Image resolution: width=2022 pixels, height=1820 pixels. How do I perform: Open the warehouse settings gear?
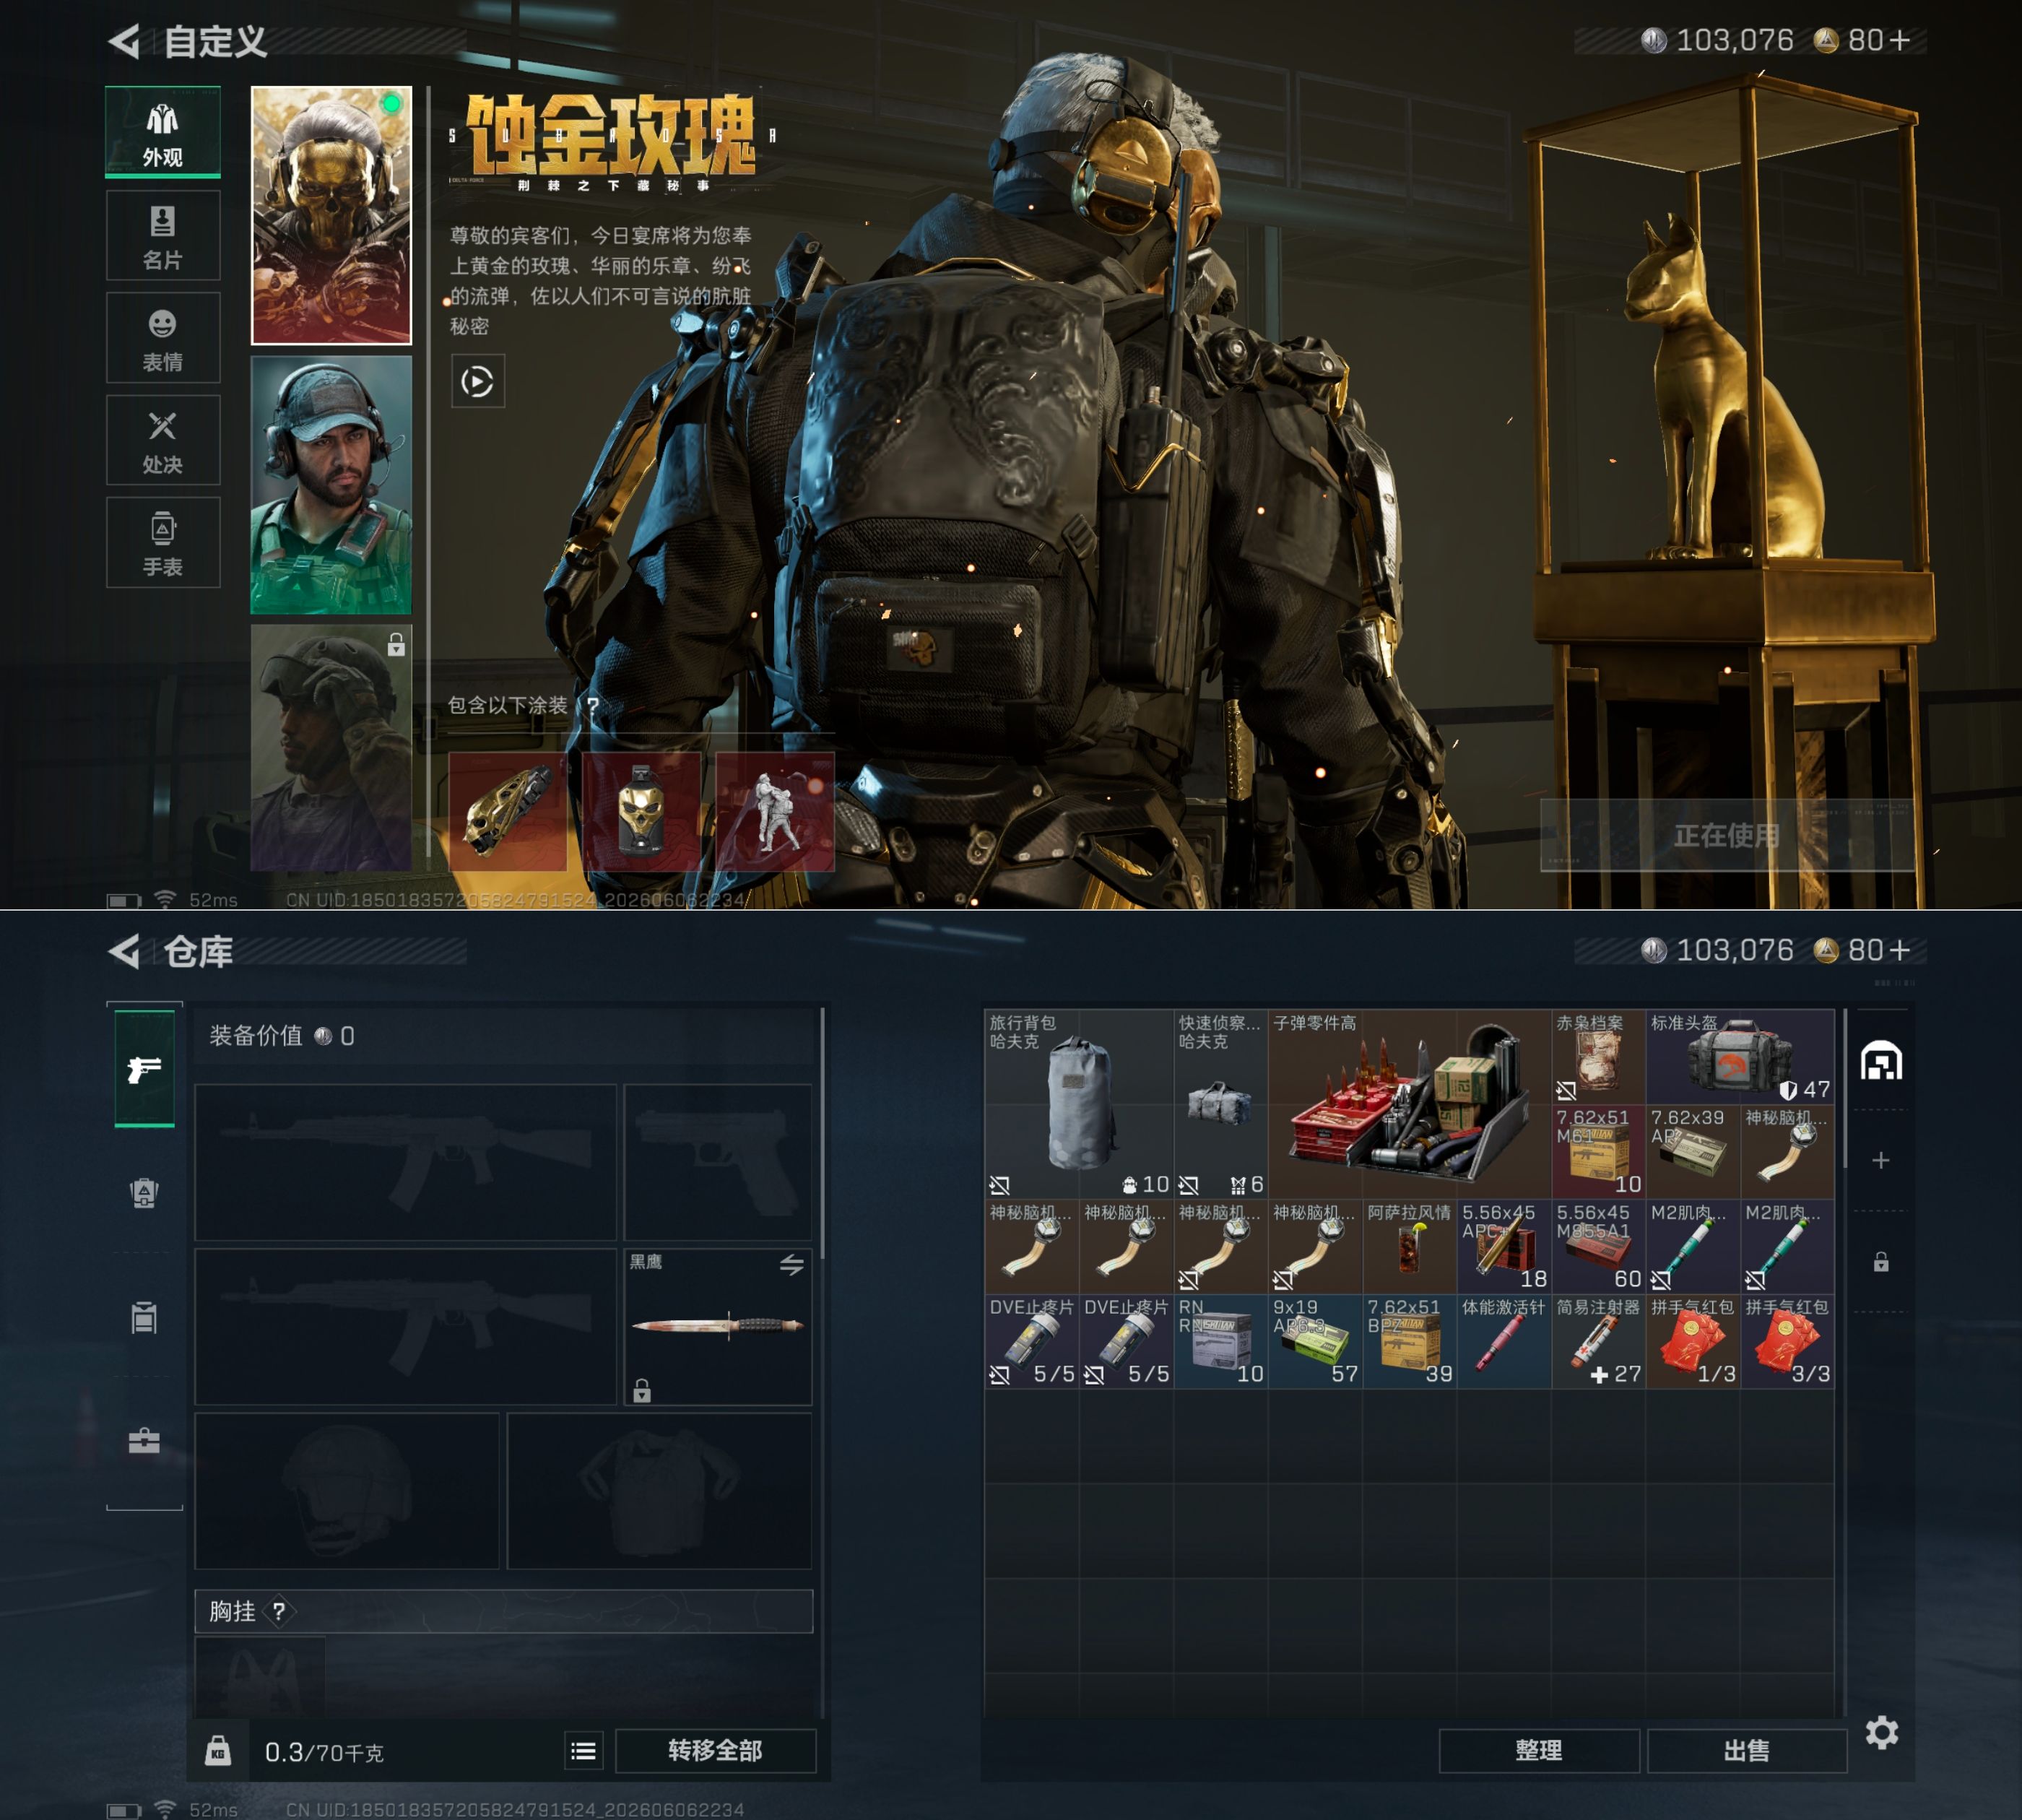pos(1882,1733)
